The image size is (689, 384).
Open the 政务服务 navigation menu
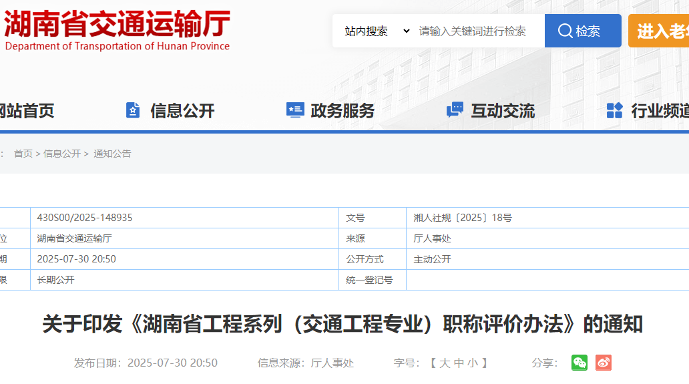pos(342,111)
